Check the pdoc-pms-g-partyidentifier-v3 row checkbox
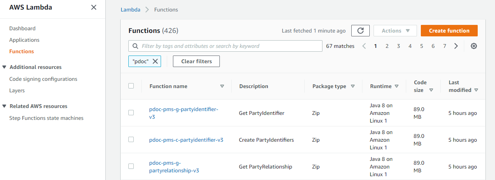Image resolution: width=495 pixels, height=180 pixels. point(131,113)
